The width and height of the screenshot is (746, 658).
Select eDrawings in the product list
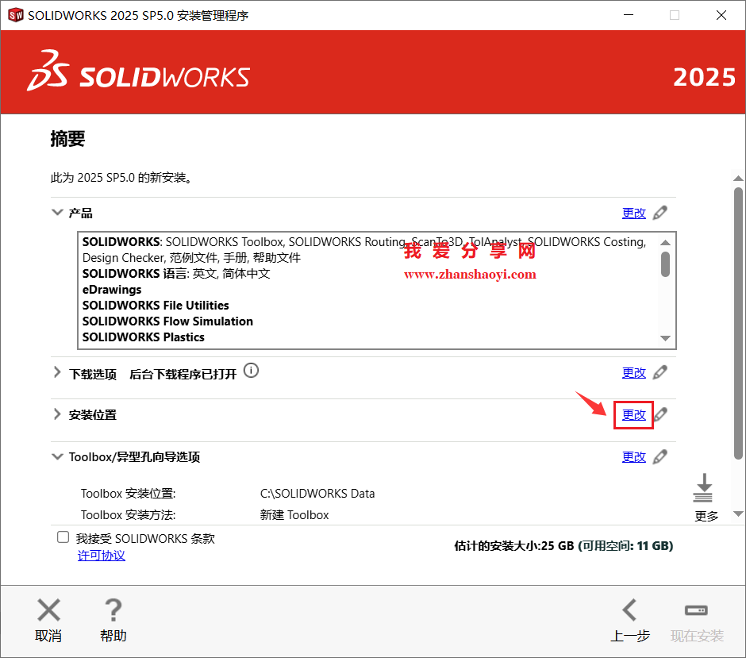pyautogui.click(x=112, y=289)
